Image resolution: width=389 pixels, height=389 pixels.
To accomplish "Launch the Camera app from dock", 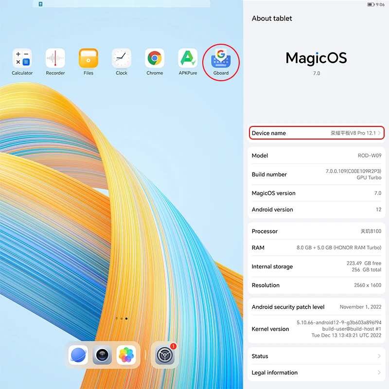I will pos(102,355).
